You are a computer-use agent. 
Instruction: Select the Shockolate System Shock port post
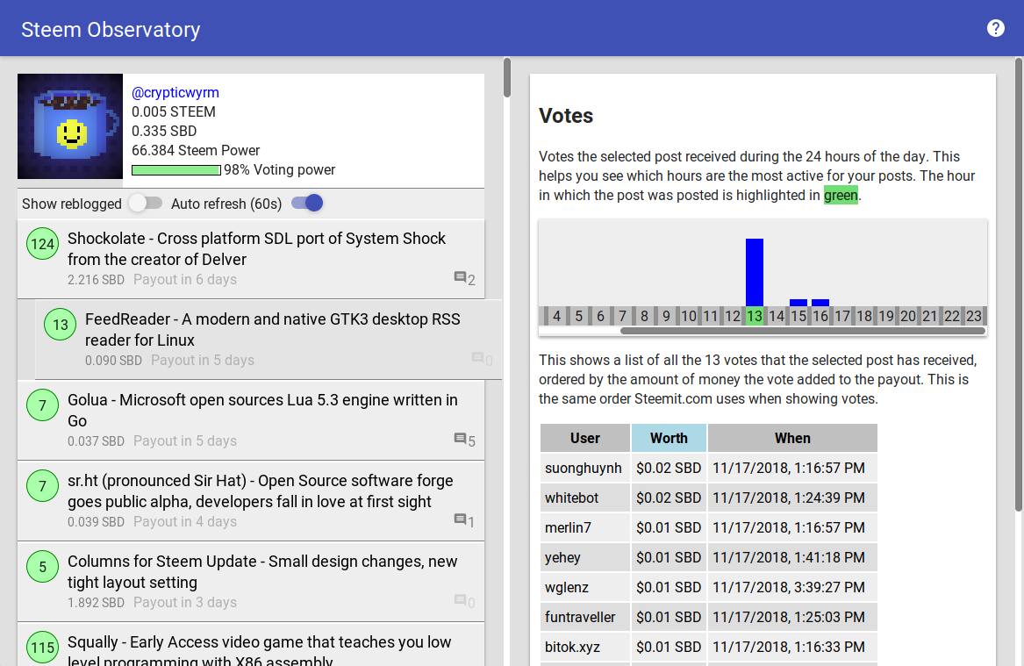coord(251,259)
